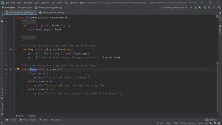222x125 pixels.
Task: Open the Event Log
Action: (211, 120)
